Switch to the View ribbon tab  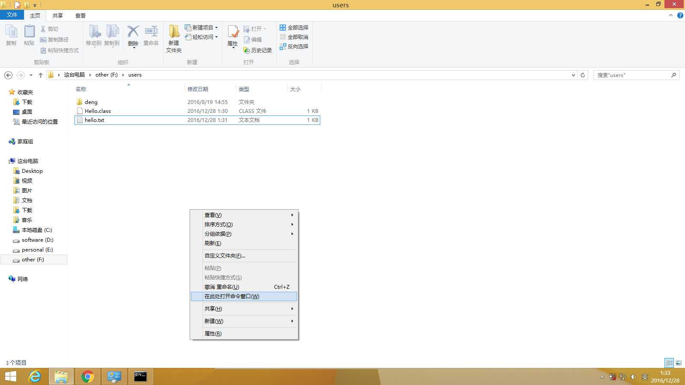(x=80, y=15)
